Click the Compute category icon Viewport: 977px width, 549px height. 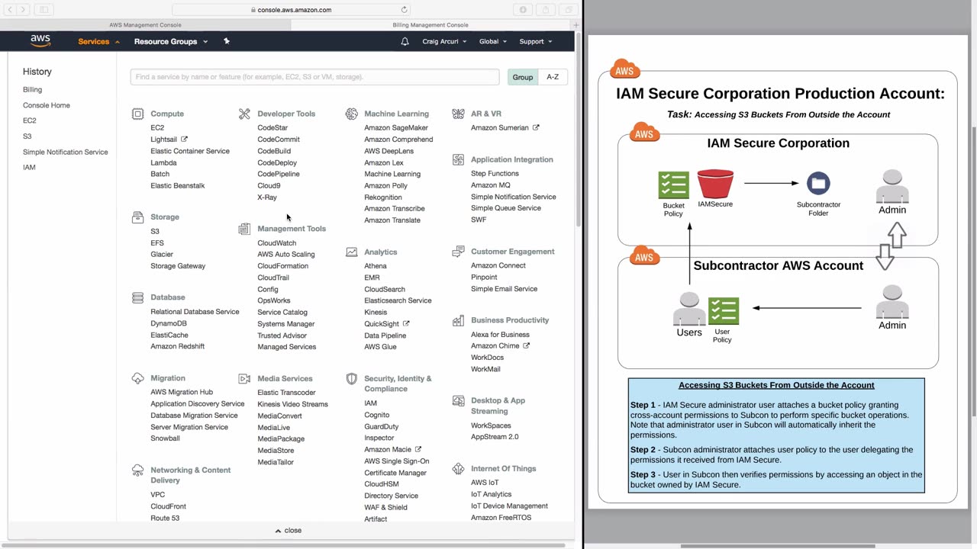(x=137, y=114)
